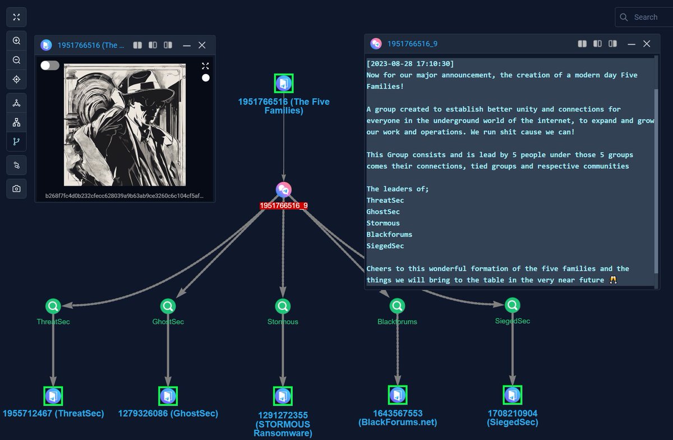Select the SiegedSec search node

512,306
